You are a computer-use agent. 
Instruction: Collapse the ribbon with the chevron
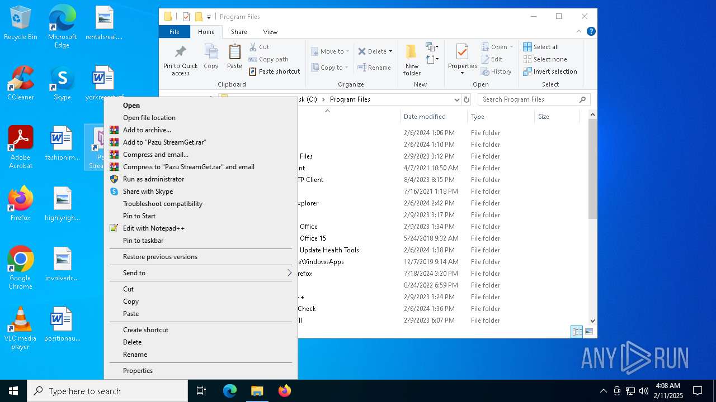point(579,32)
